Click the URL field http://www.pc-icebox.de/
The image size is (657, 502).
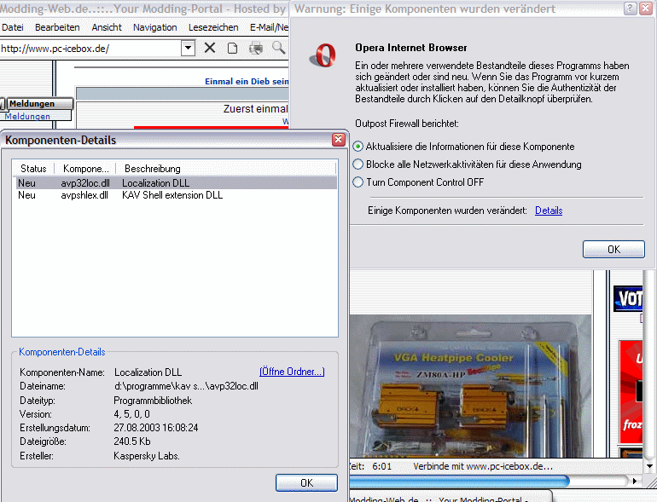(x=90, y=49)
